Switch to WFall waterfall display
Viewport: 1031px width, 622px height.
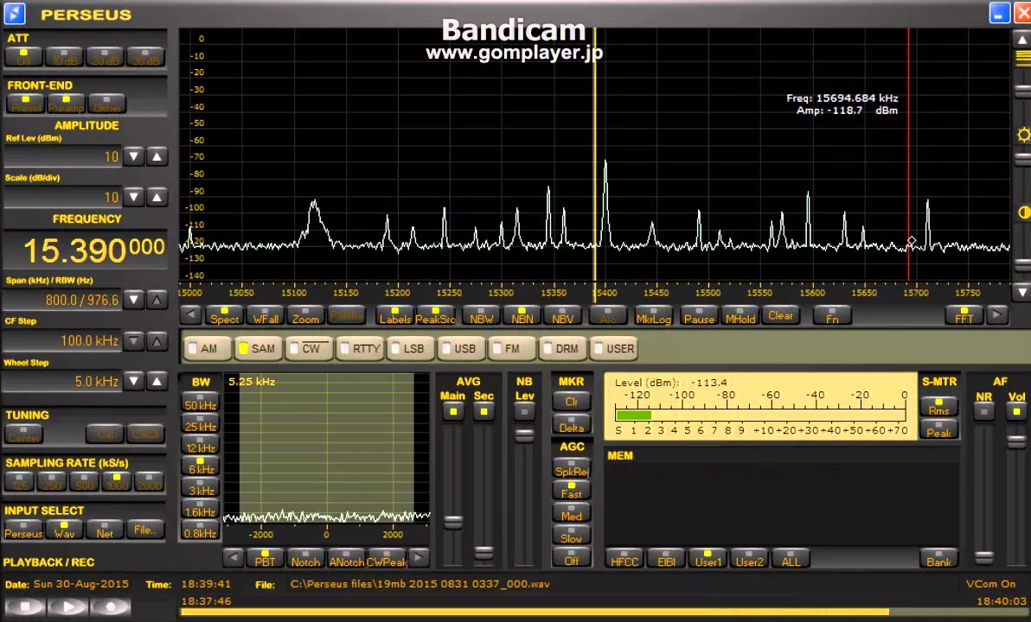tap(265, 316)
